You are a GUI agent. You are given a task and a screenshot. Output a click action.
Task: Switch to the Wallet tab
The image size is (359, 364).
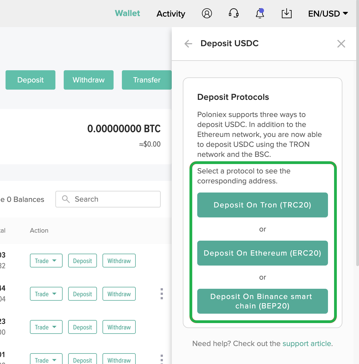[127, 13]
